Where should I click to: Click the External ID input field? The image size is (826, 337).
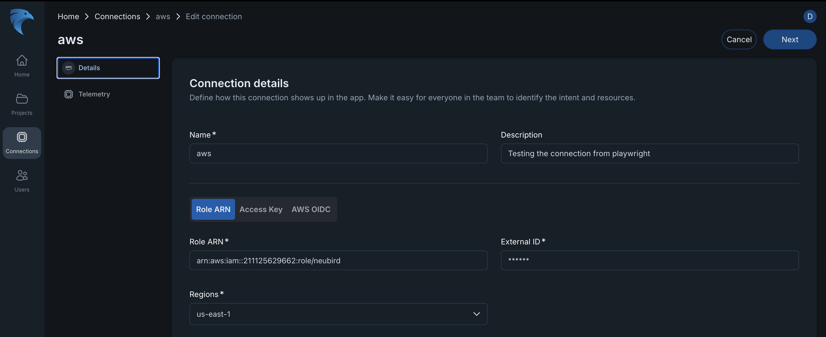pos(650,260)
